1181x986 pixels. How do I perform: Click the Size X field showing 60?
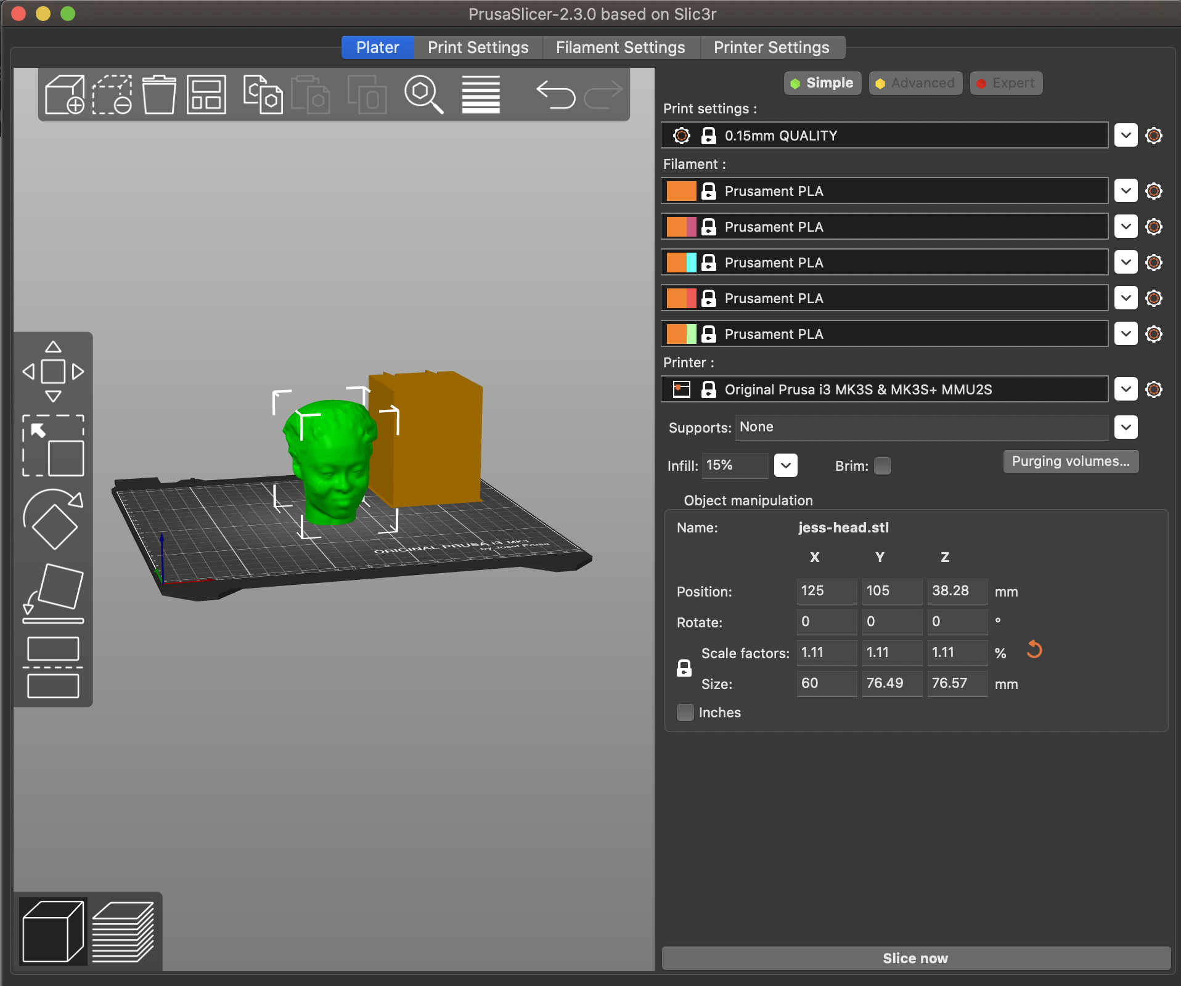click(x=826, y=683)
